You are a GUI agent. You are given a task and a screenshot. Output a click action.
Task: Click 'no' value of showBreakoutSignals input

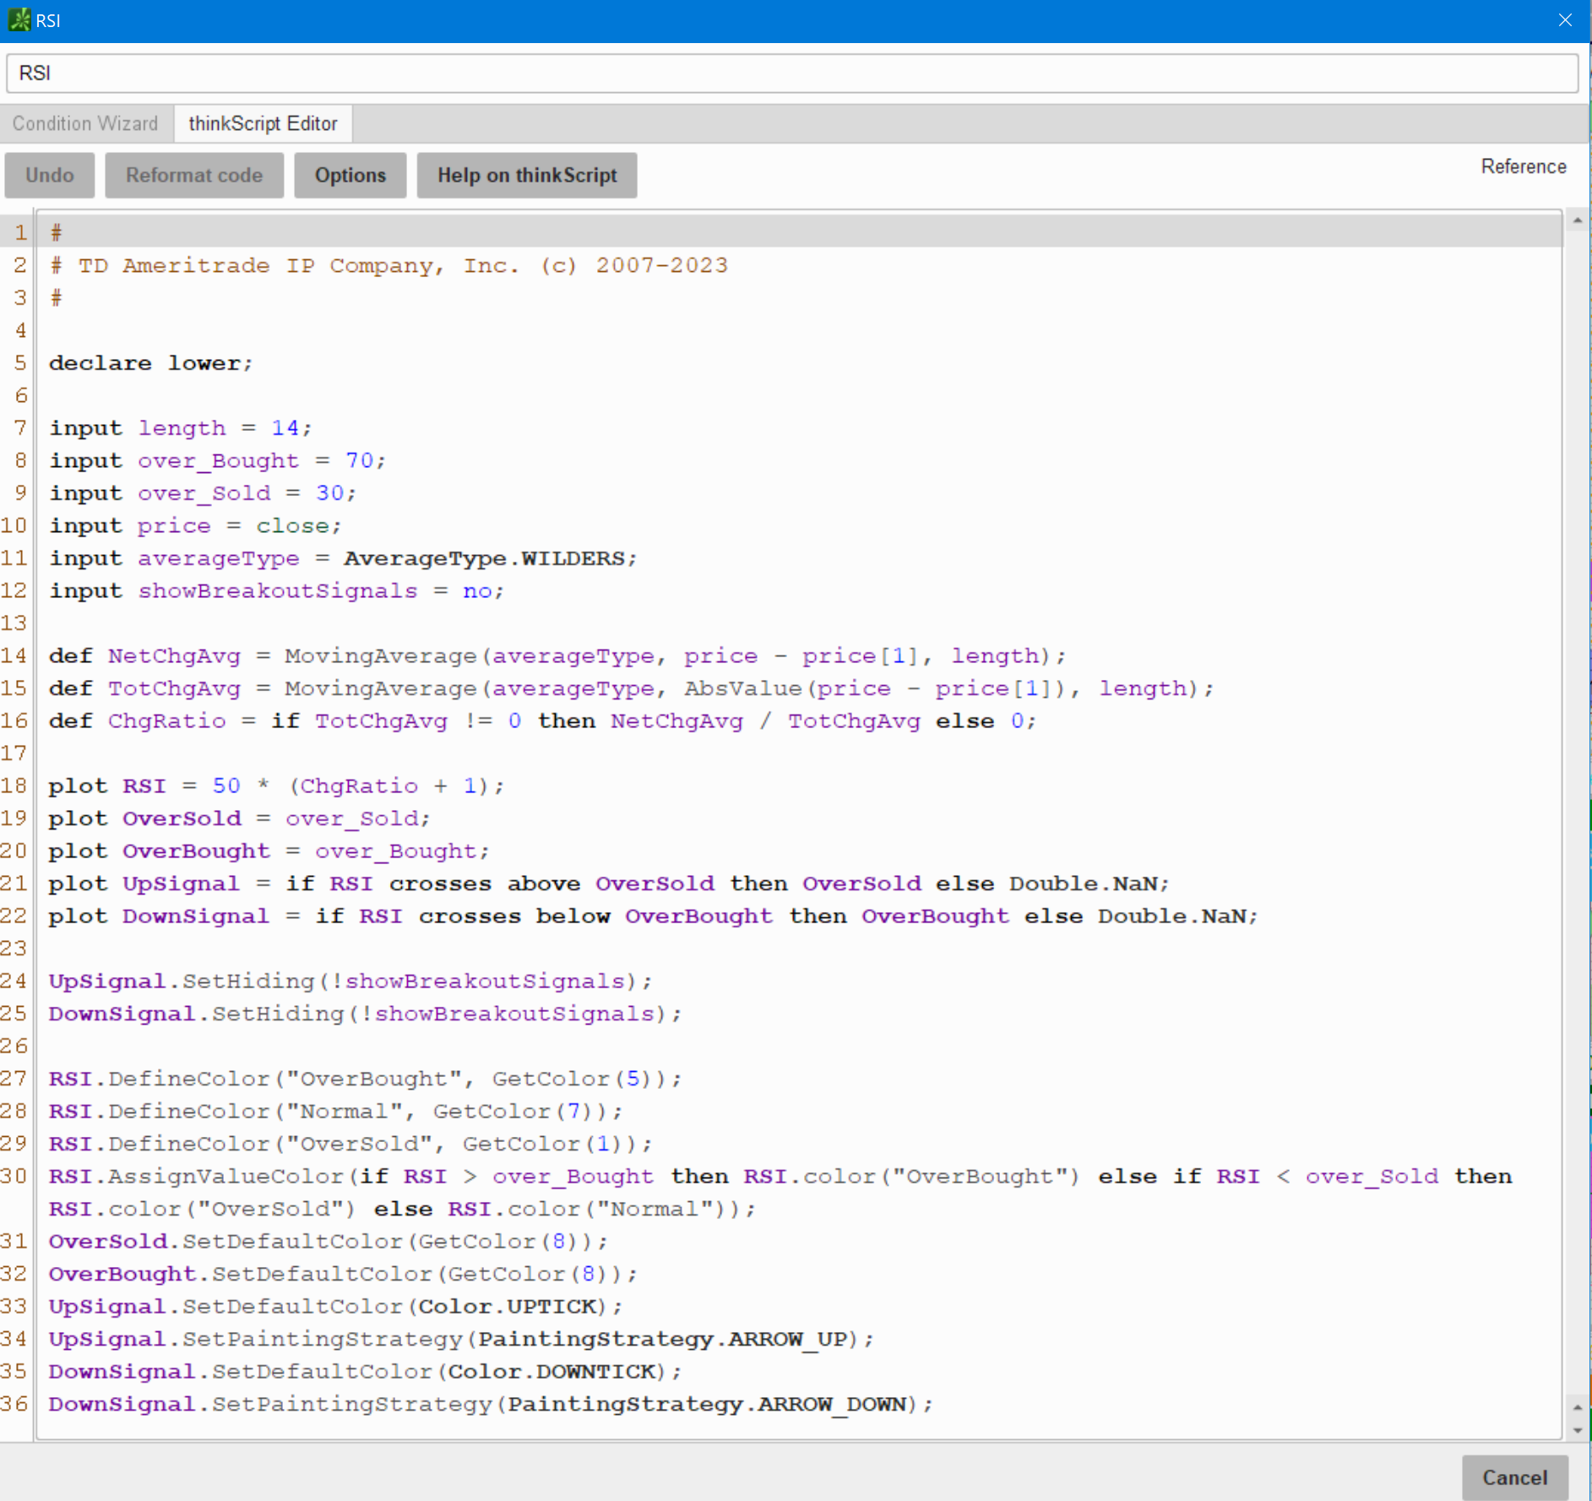(477, 591)
